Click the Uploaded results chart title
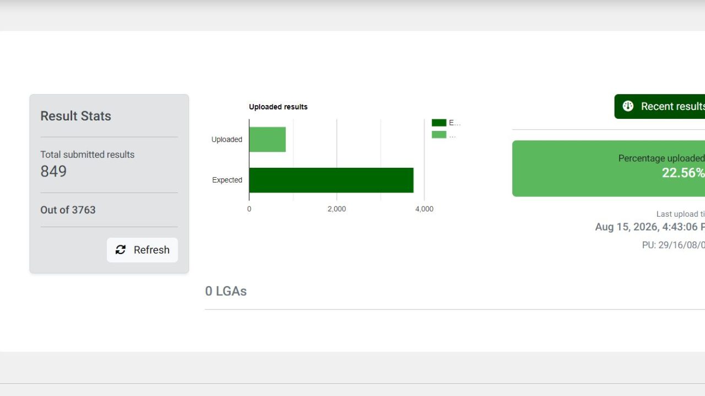 [278, 107]
